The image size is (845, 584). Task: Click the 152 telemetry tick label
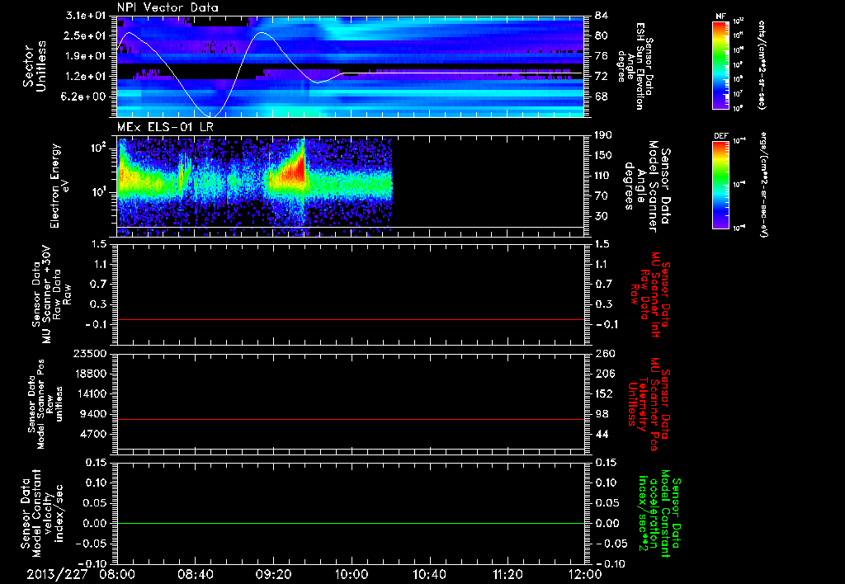click(x=603, y=393)
